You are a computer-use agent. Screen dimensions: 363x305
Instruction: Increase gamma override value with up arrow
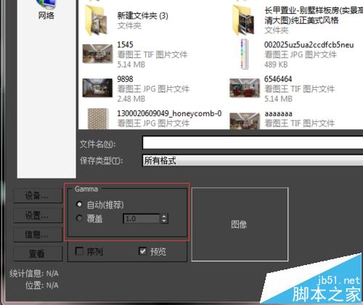coord(164,216)
